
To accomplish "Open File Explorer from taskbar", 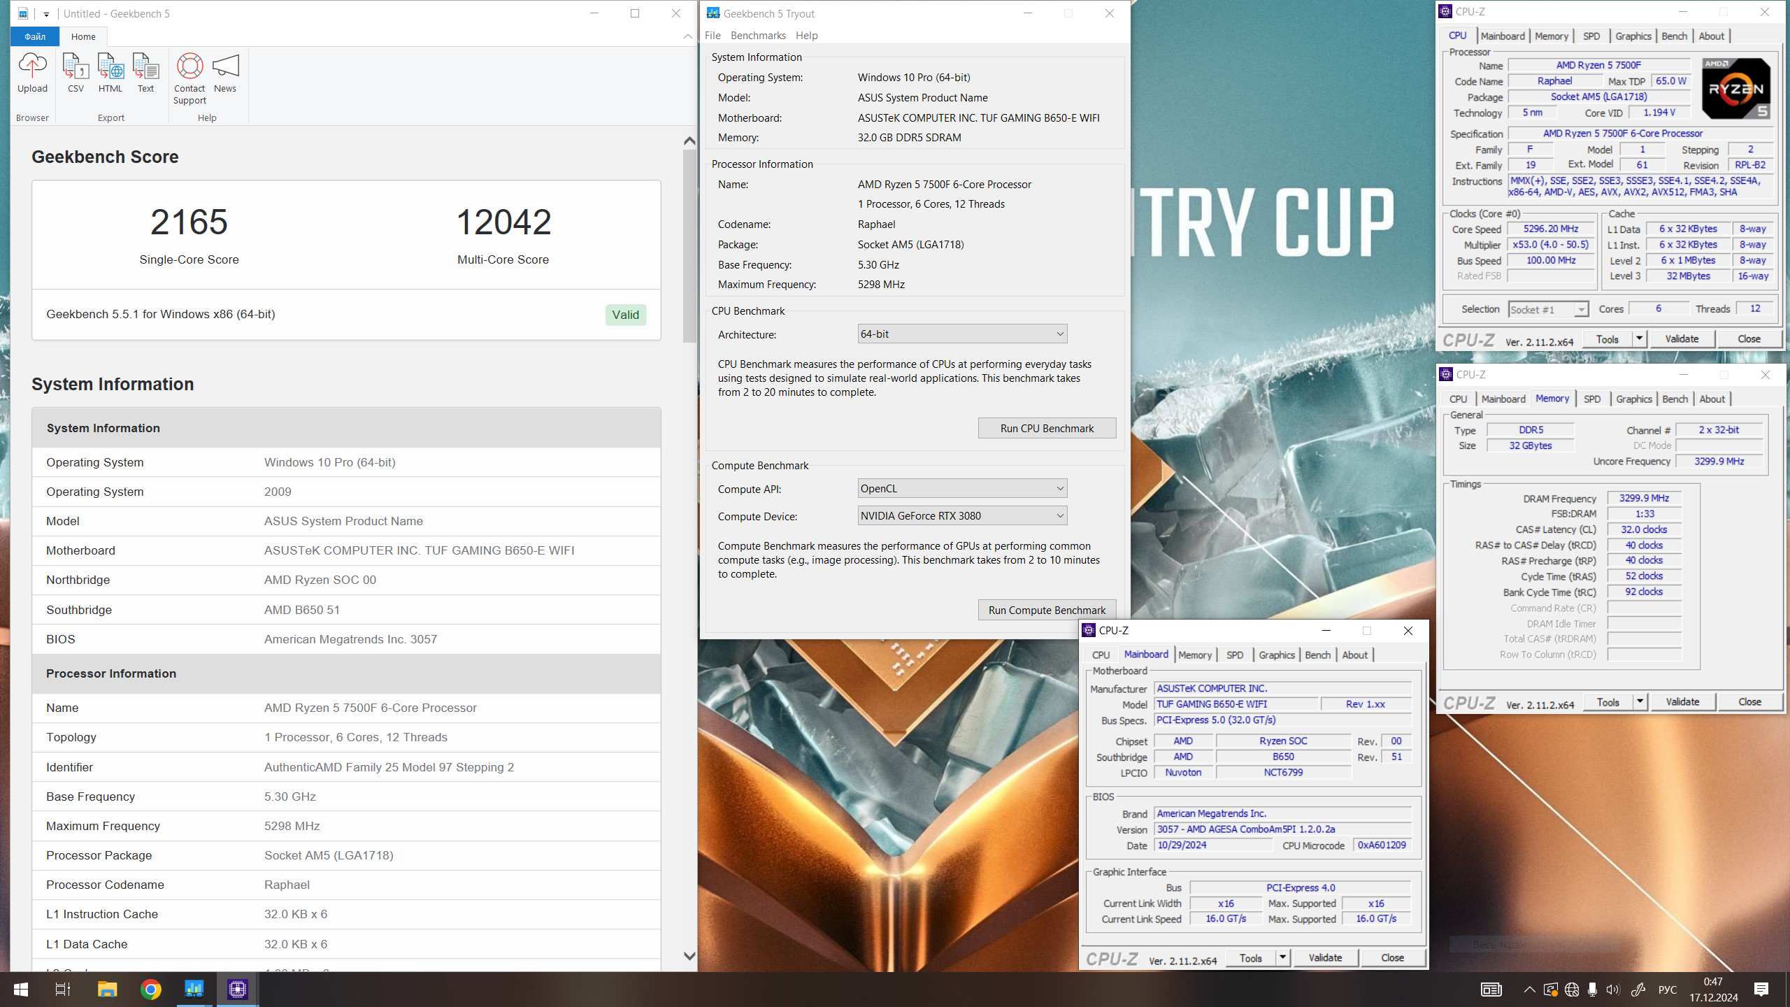I will tap(107, 990).
